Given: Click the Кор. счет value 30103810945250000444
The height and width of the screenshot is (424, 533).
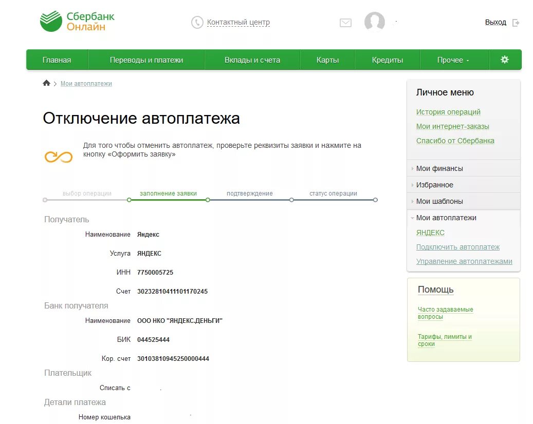Looking at the screenshot, I should click(173, 358).
